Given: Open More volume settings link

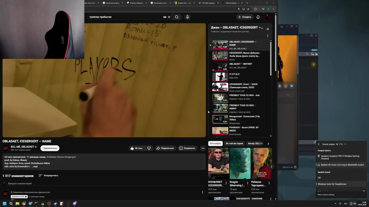Looking at the screenshot, I should [326, 195].
